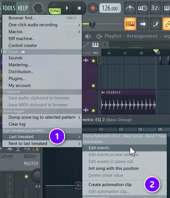Select Clear log
This screenshot has height=198, width=170.
(42, 124)
